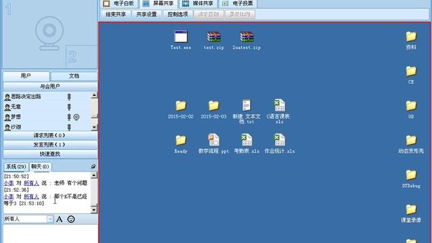Toggle microphone icon for 梦想
Image resolution: width=432 pixels, height=243 pixels.
click(x=69, y=117)
